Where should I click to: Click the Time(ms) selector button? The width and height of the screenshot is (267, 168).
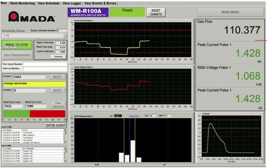point(58,57)
